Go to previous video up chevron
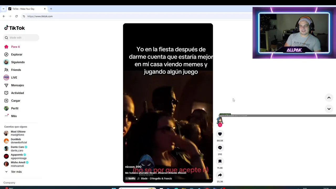Viewport: 336px width, 189px height. click(329, 98)
